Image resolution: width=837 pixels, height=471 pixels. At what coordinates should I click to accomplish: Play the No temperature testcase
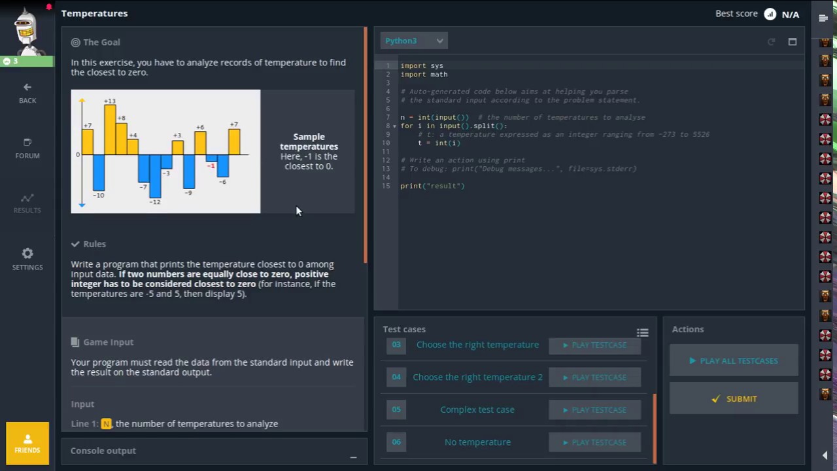(x=594, y=442)
